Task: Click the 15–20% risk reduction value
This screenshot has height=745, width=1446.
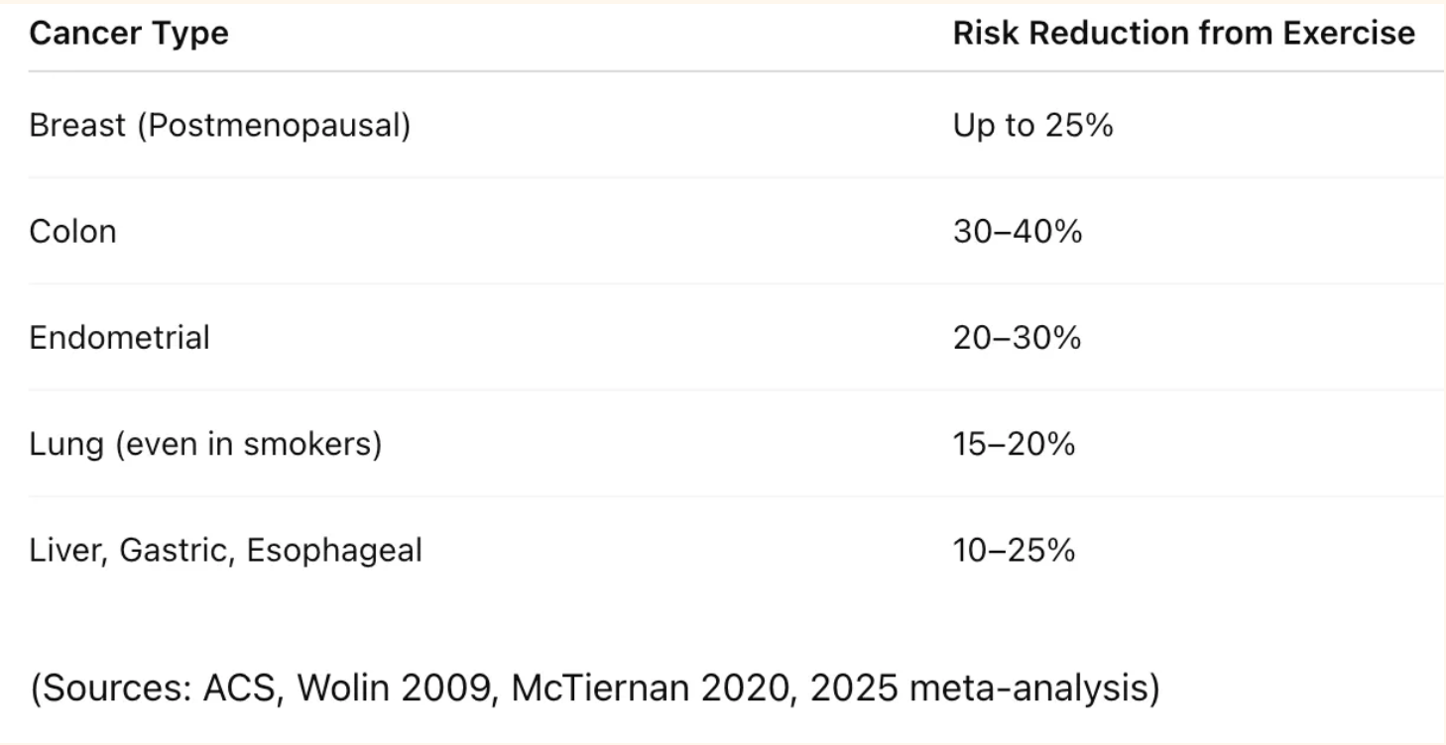Action: point(1014,444)
